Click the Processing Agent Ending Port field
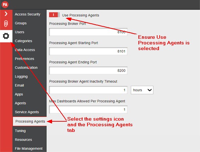 (x=88, y=71)
